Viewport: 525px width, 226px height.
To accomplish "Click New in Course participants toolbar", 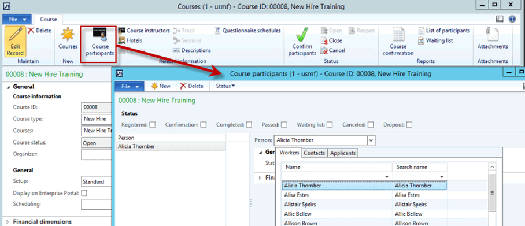I will pyautogui.click(x=161, y=86).
